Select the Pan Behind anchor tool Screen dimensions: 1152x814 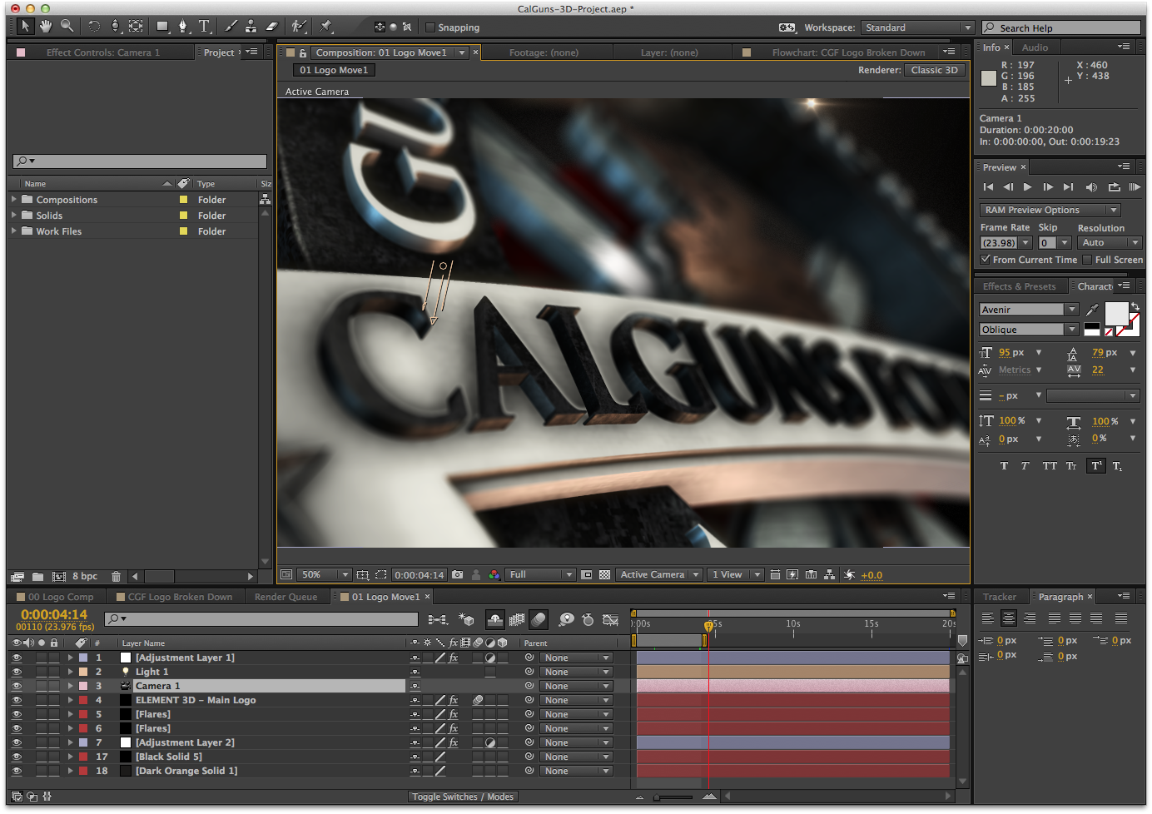136,27
